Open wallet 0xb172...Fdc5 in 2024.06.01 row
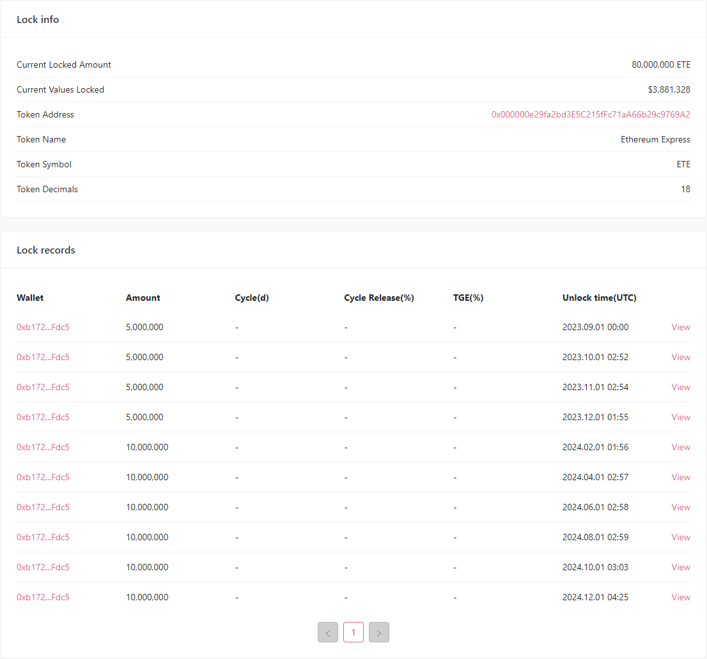The height and width of the screenshot is (659, 707). (x=43, y=507)
